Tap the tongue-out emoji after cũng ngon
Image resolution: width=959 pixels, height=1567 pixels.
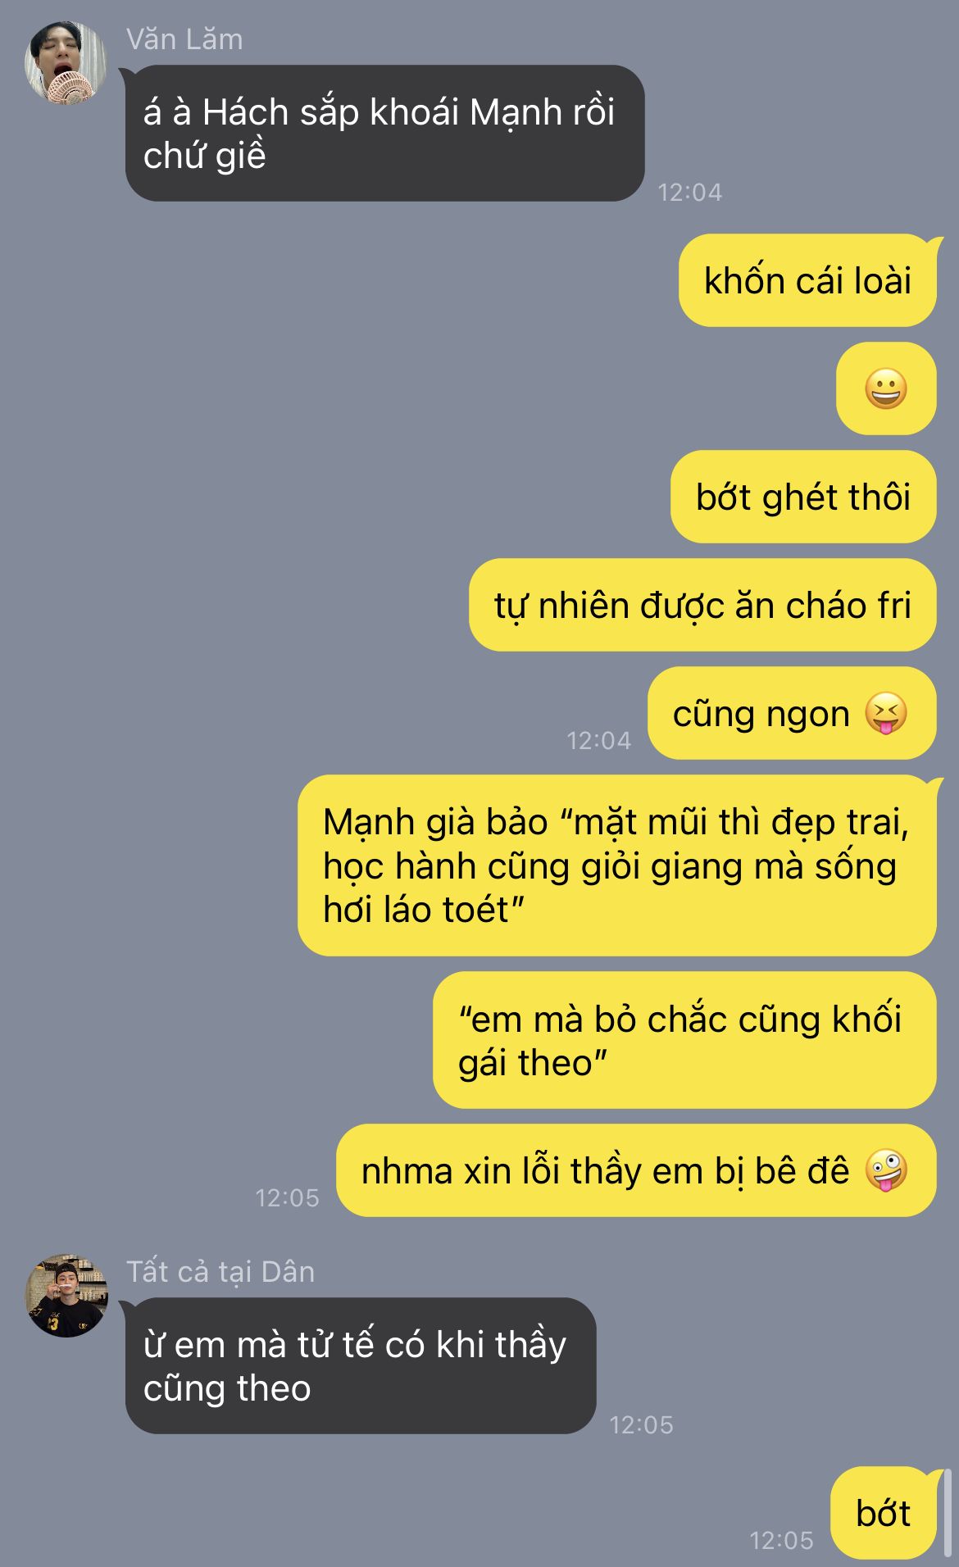coord(886,713)
